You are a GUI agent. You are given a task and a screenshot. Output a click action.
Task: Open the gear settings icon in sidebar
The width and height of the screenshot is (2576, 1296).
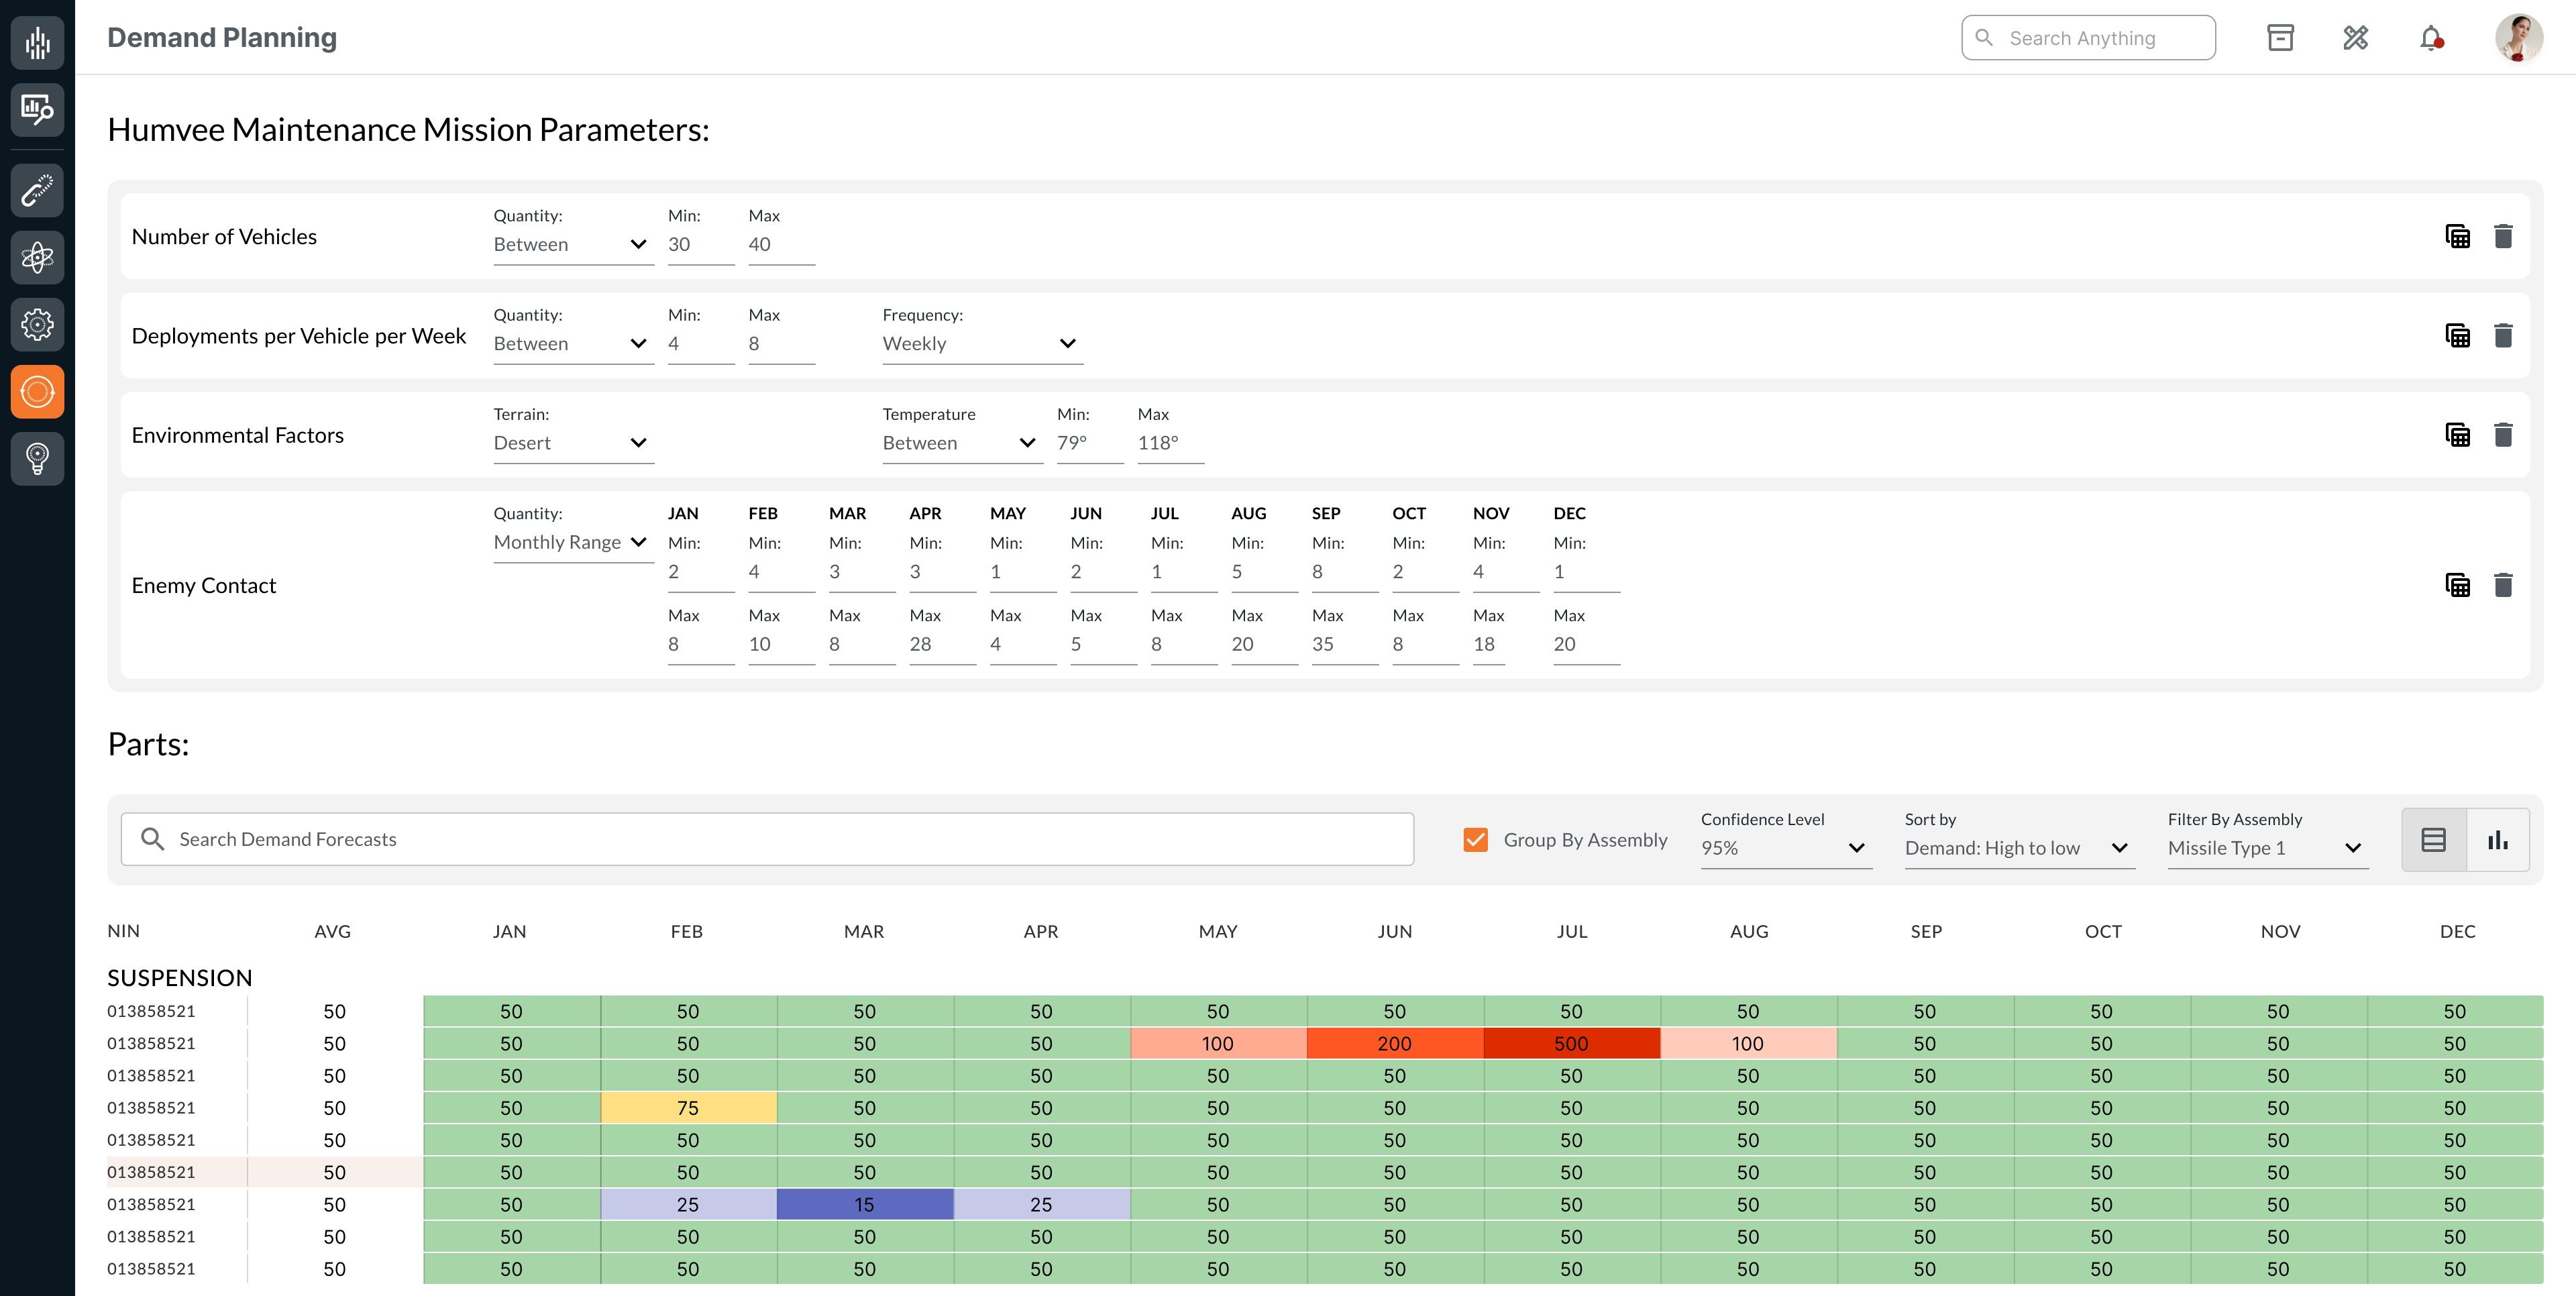click(x=37, y=324)
